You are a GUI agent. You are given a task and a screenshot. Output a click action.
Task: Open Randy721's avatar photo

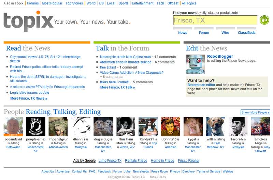click(x=148, y=126)
